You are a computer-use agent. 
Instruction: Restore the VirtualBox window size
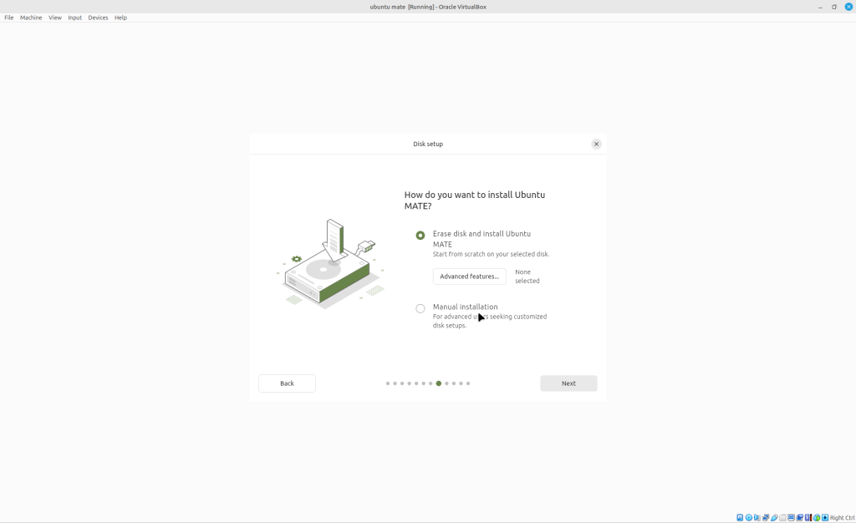[834, 7]
